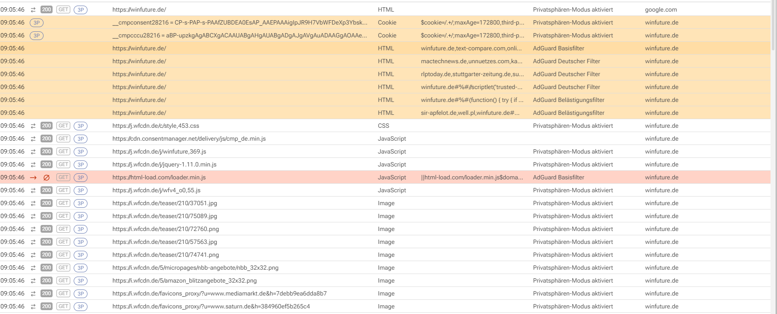Click the 3P badge in the winfuture,369.js row

[x=81, y=152]
